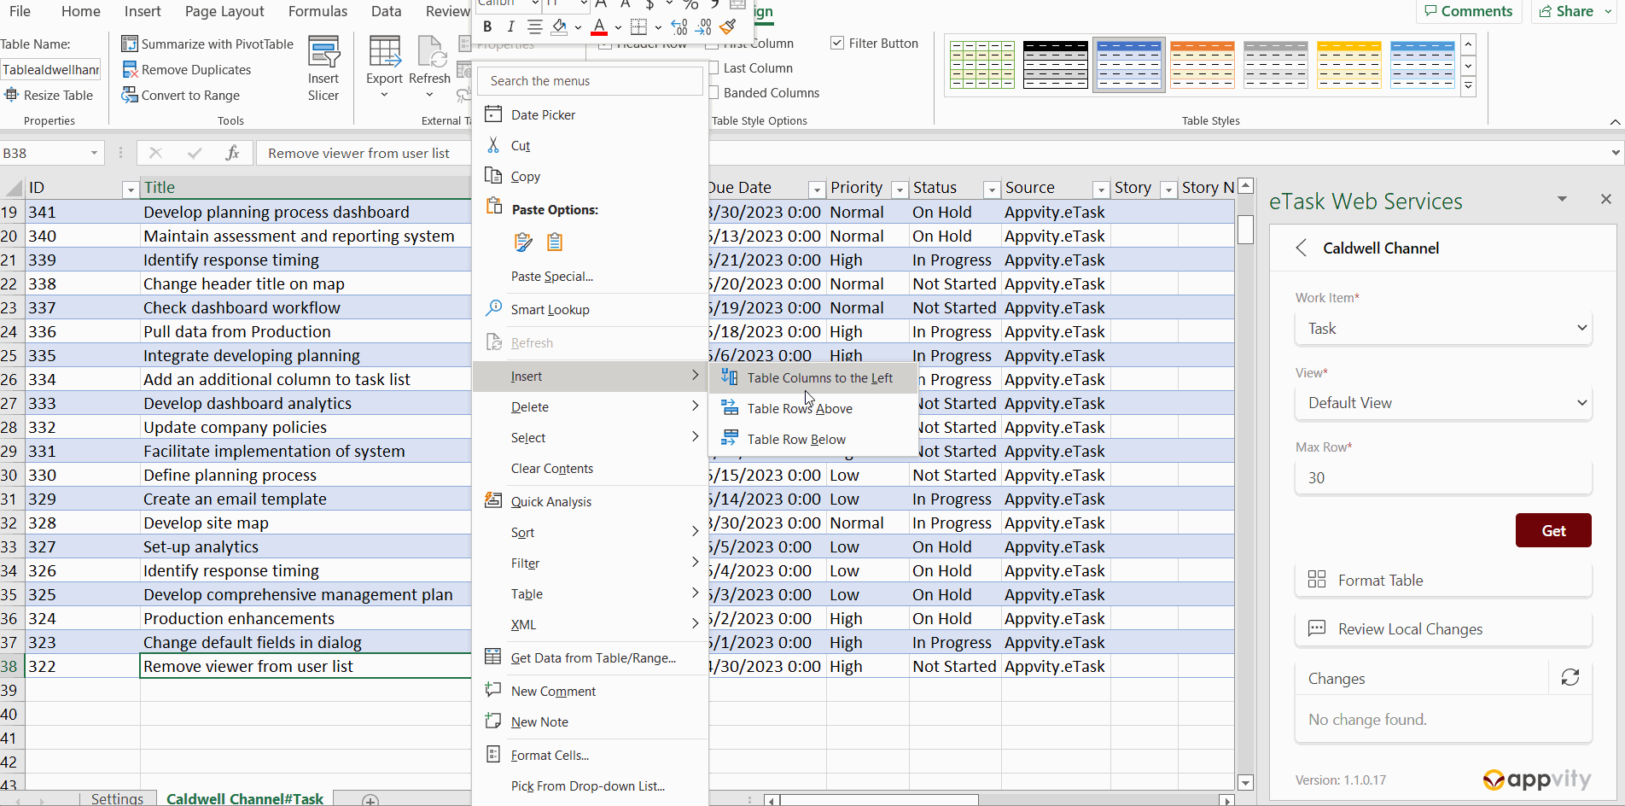The height and width of the screenshot is (806, 1625).
Task: Check the Banded Columns option
Action: point(713,93)
